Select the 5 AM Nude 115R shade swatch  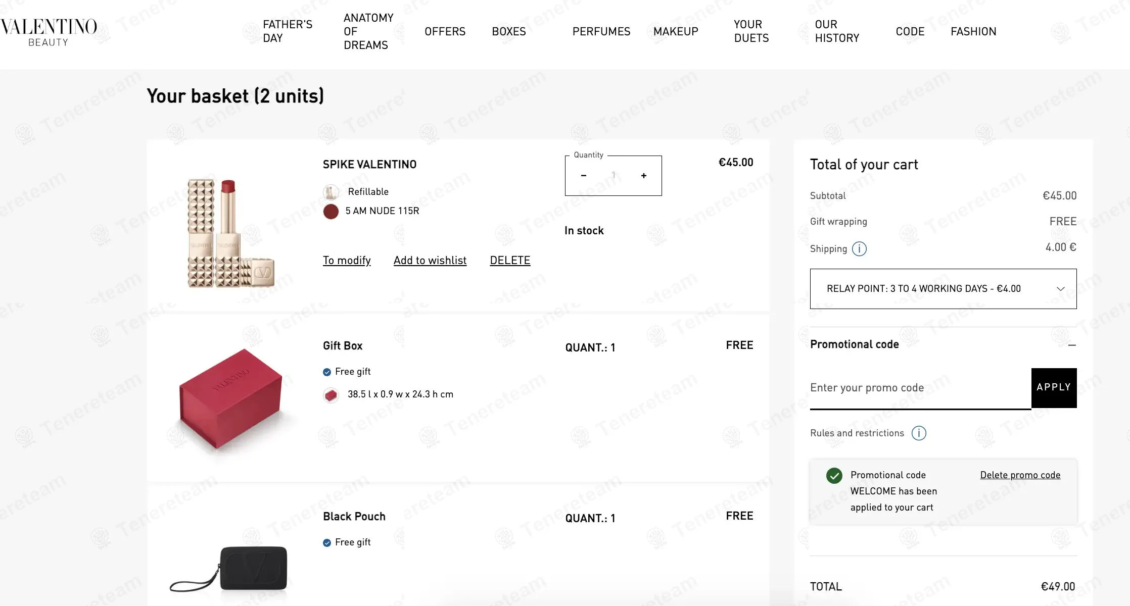[x=331, y=212]
